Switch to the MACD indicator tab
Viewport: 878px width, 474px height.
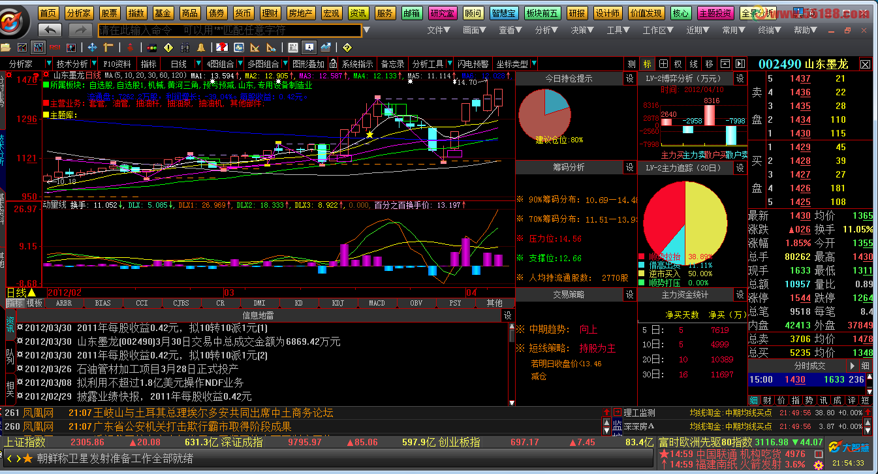click(x=377, y=304)
